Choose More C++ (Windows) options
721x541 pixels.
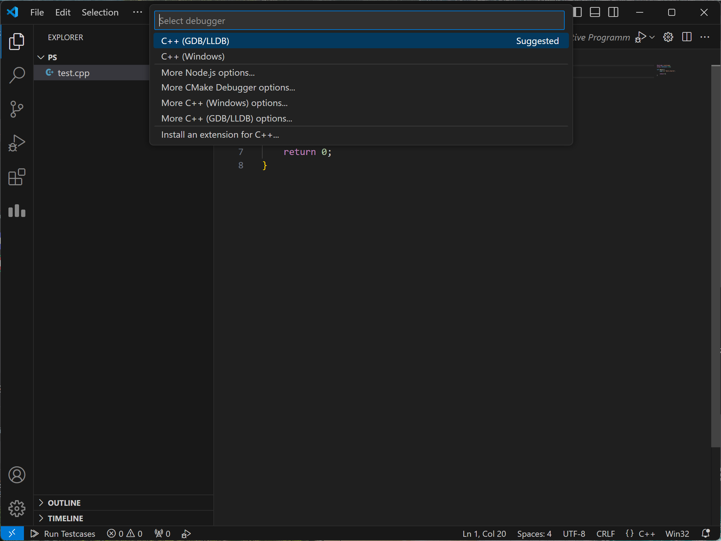point(361,103)
